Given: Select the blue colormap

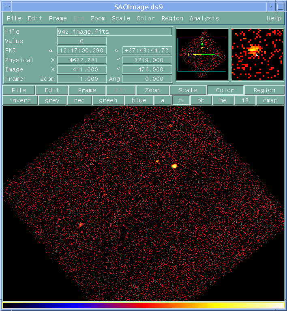Looking at the screenshot, I should point(139,100).
